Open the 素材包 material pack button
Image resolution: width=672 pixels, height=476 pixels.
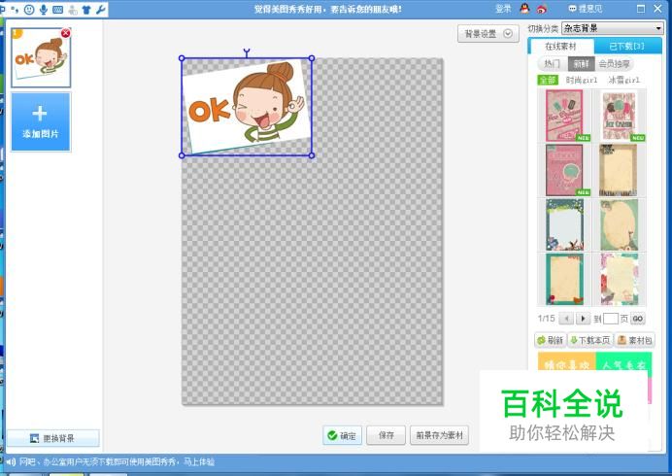(x=635, y=340)
